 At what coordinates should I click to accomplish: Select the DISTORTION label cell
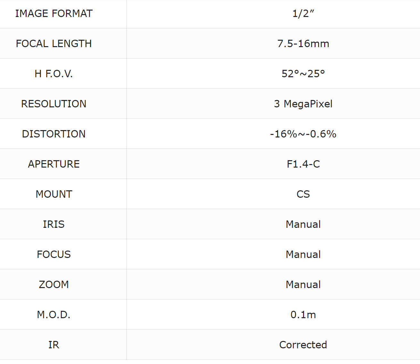[54, 134]
